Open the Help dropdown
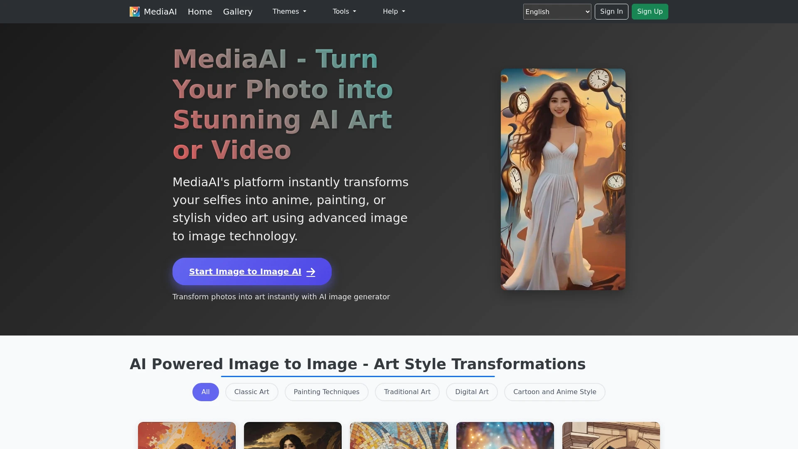798x449 pixels. click(x=393, y=11)
